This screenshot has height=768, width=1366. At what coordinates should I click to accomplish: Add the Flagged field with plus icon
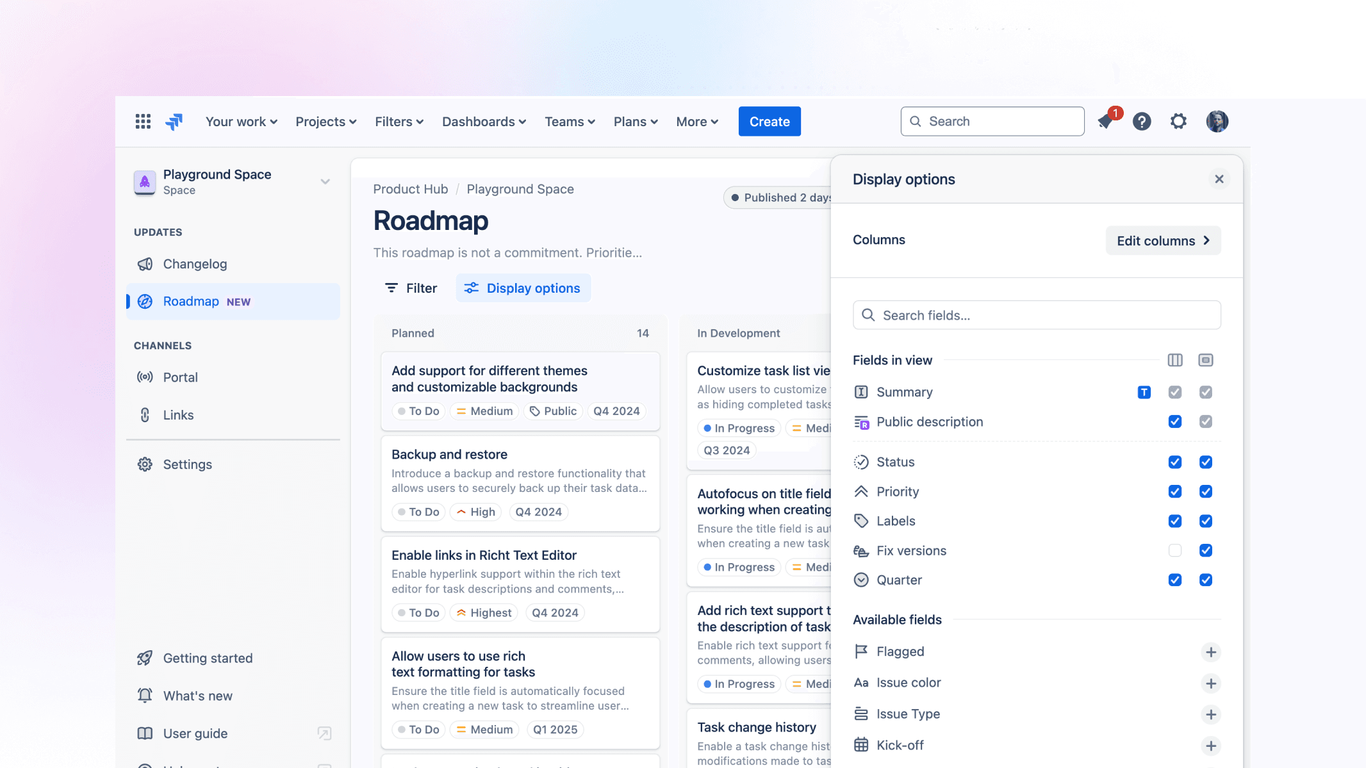[1210, 652]
